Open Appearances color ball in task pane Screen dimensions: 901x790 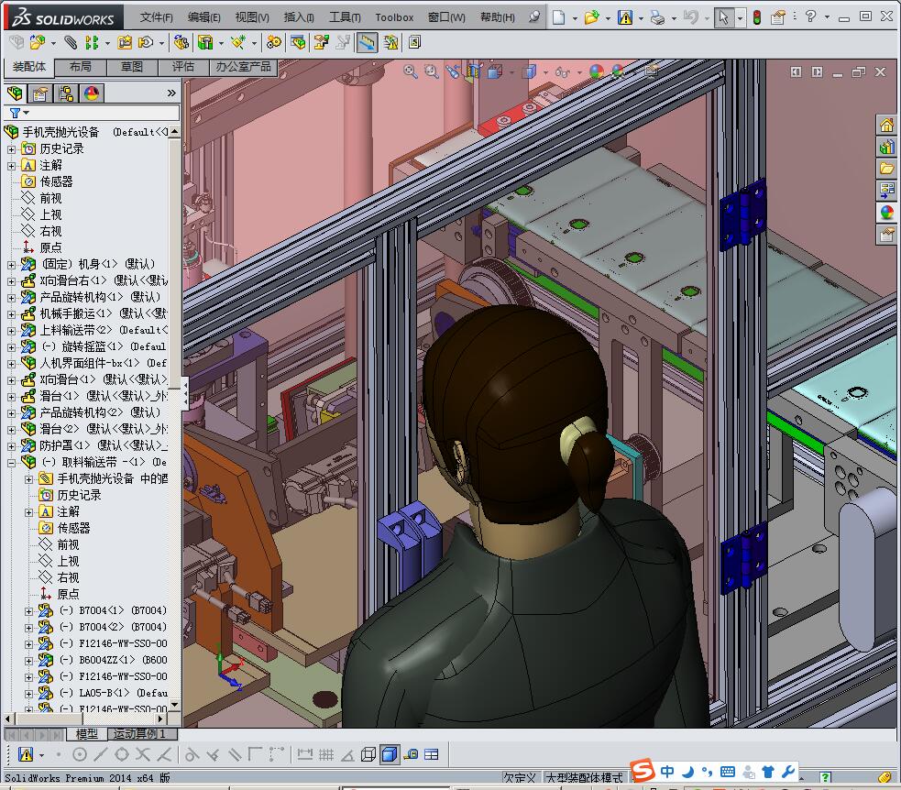[x=886, y=212]
